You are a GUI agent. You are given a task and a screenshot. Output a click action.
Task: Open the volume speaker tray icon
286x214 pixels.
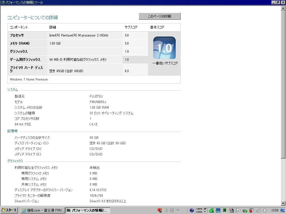tap(265, 211)
